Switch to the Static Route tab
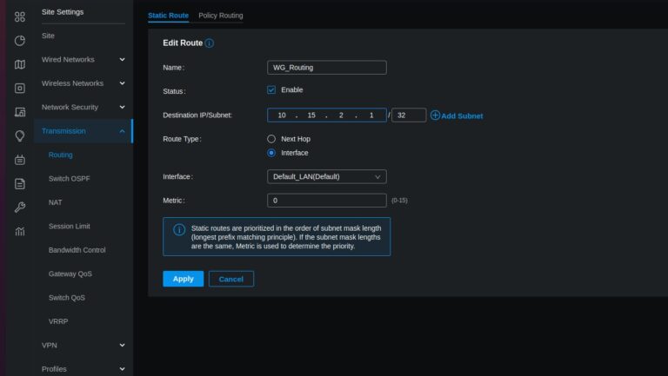668x376 pixels. coord(168,16)
